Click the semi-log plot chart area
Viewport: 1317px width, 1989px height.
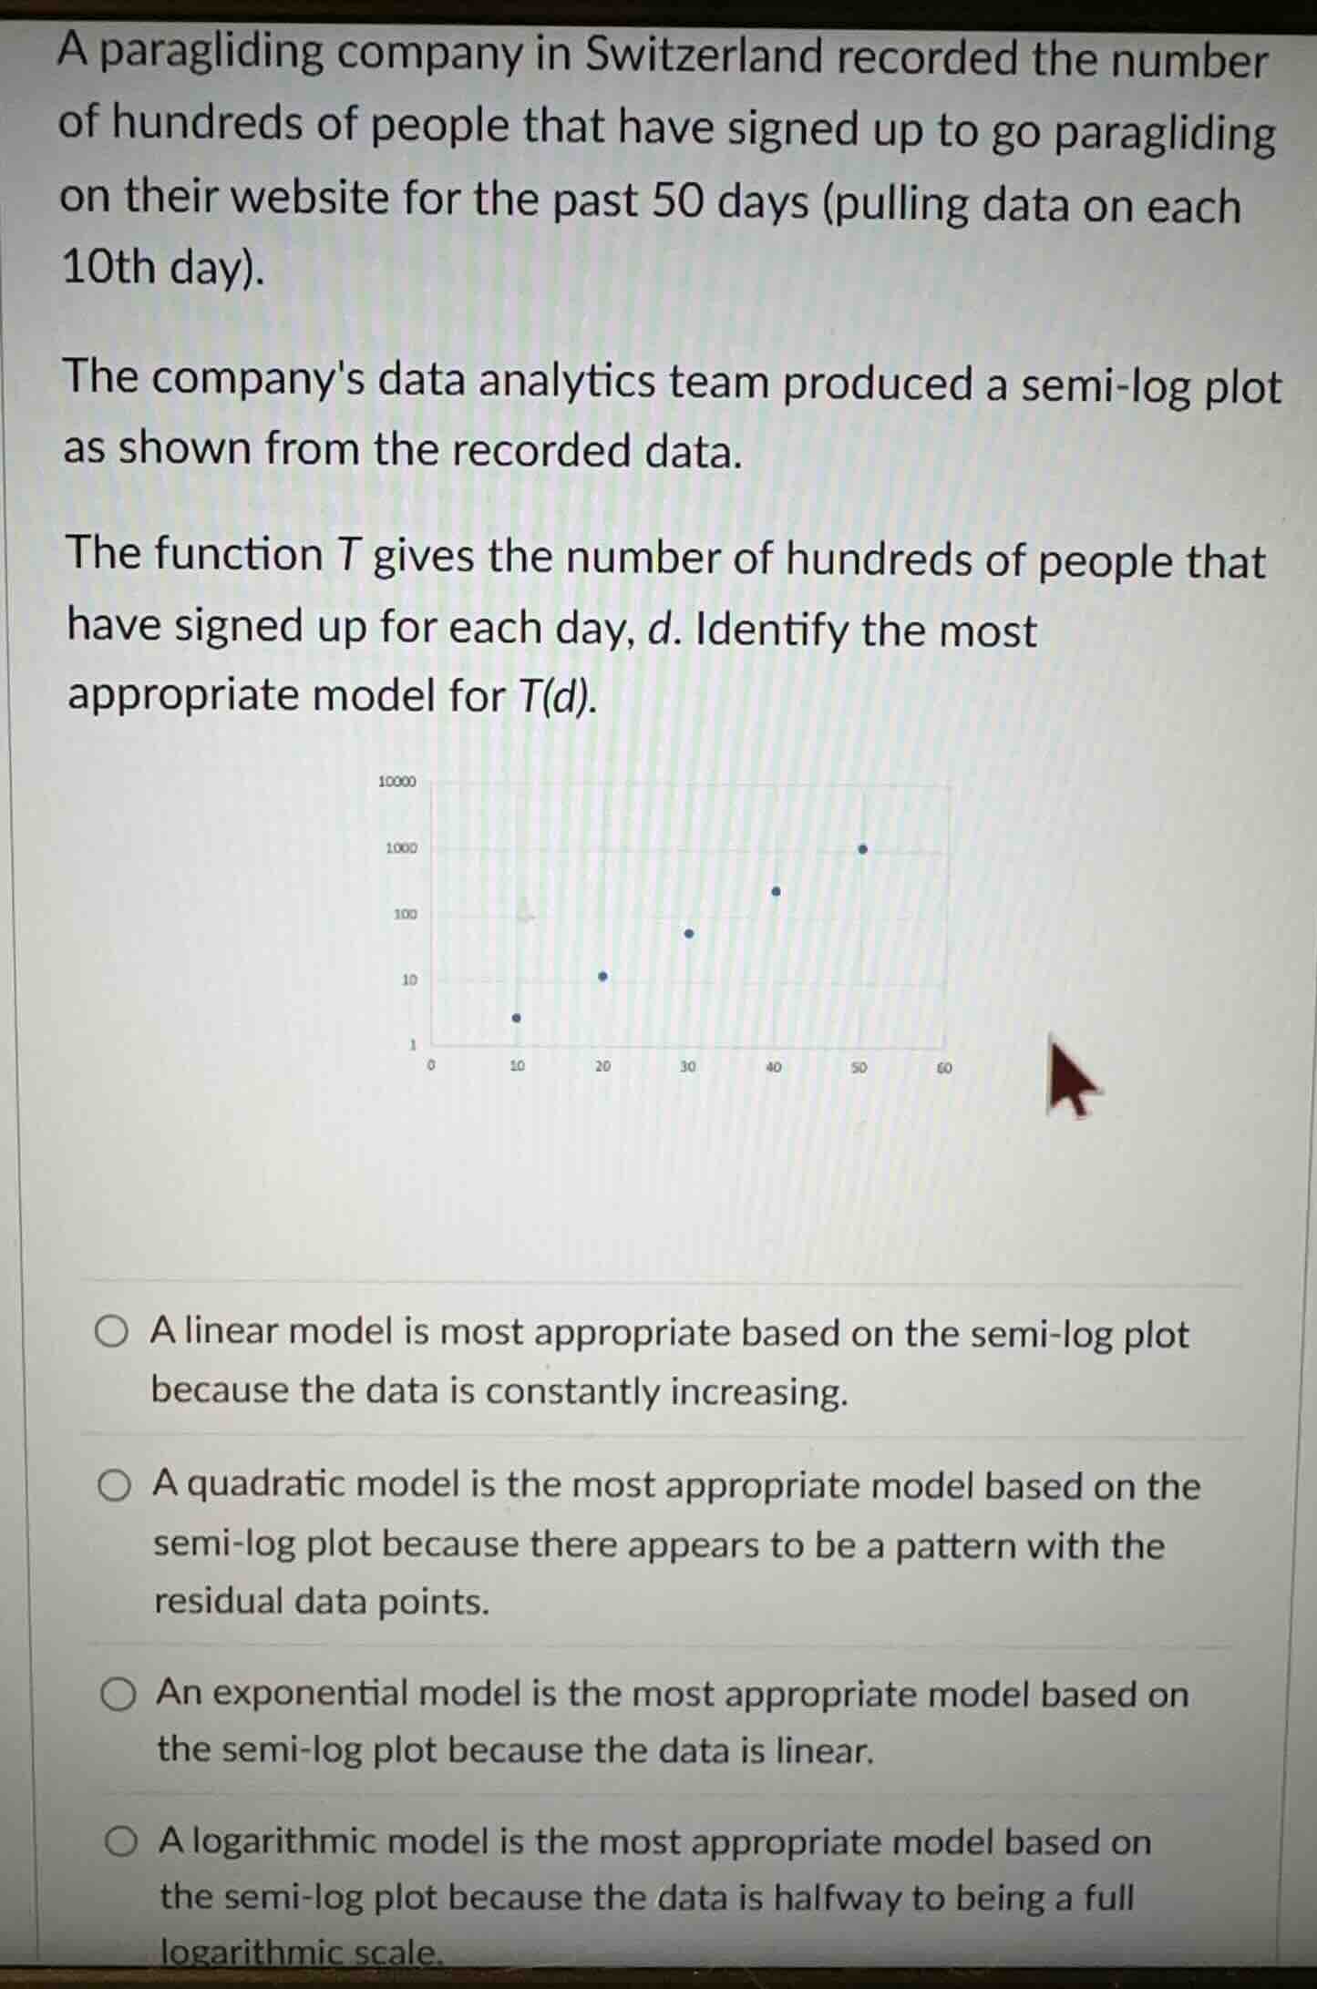click(x=688, y=916)
